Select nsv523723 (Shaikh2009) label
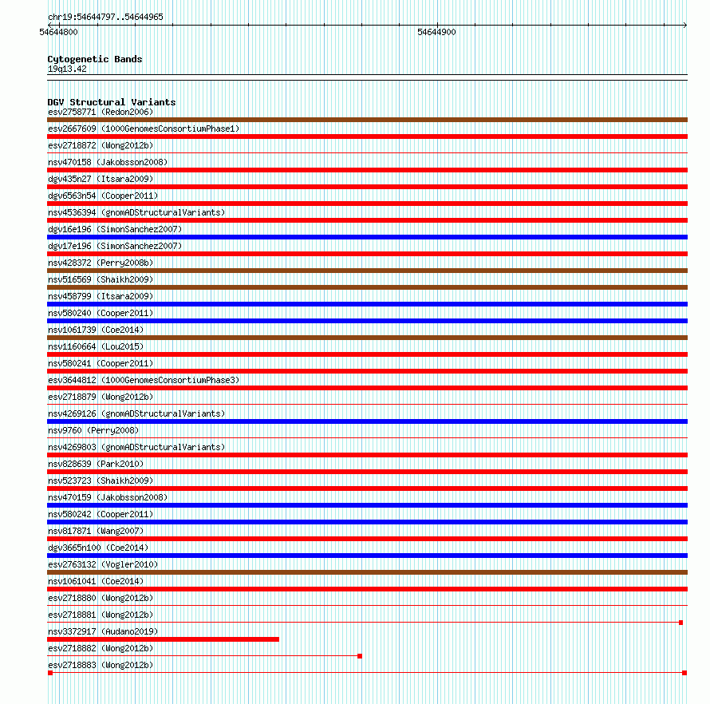 [x=101, y=481]
